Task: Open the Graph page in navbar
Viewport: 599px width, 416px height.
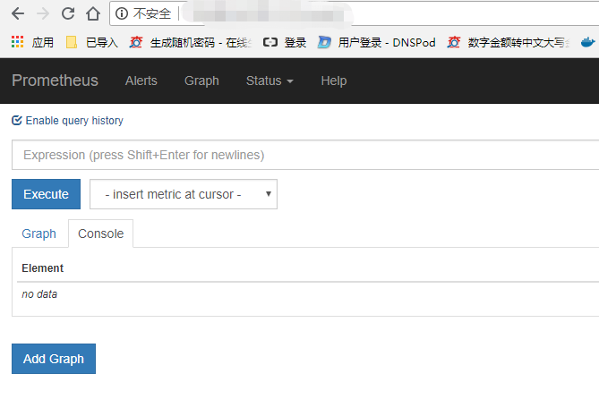Action: click(201, 81)
